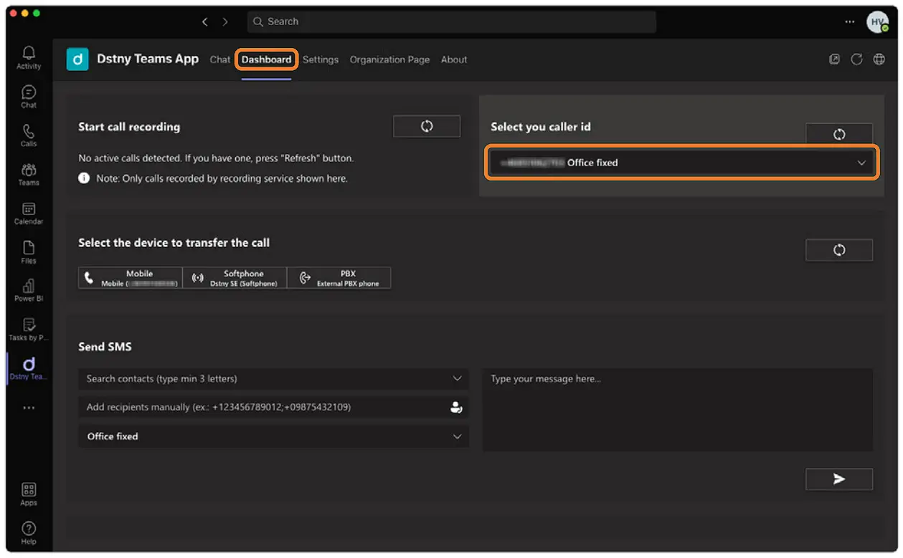Expand the caller id Office fixed dropdown
903x558 pixels.
[681, 163]
